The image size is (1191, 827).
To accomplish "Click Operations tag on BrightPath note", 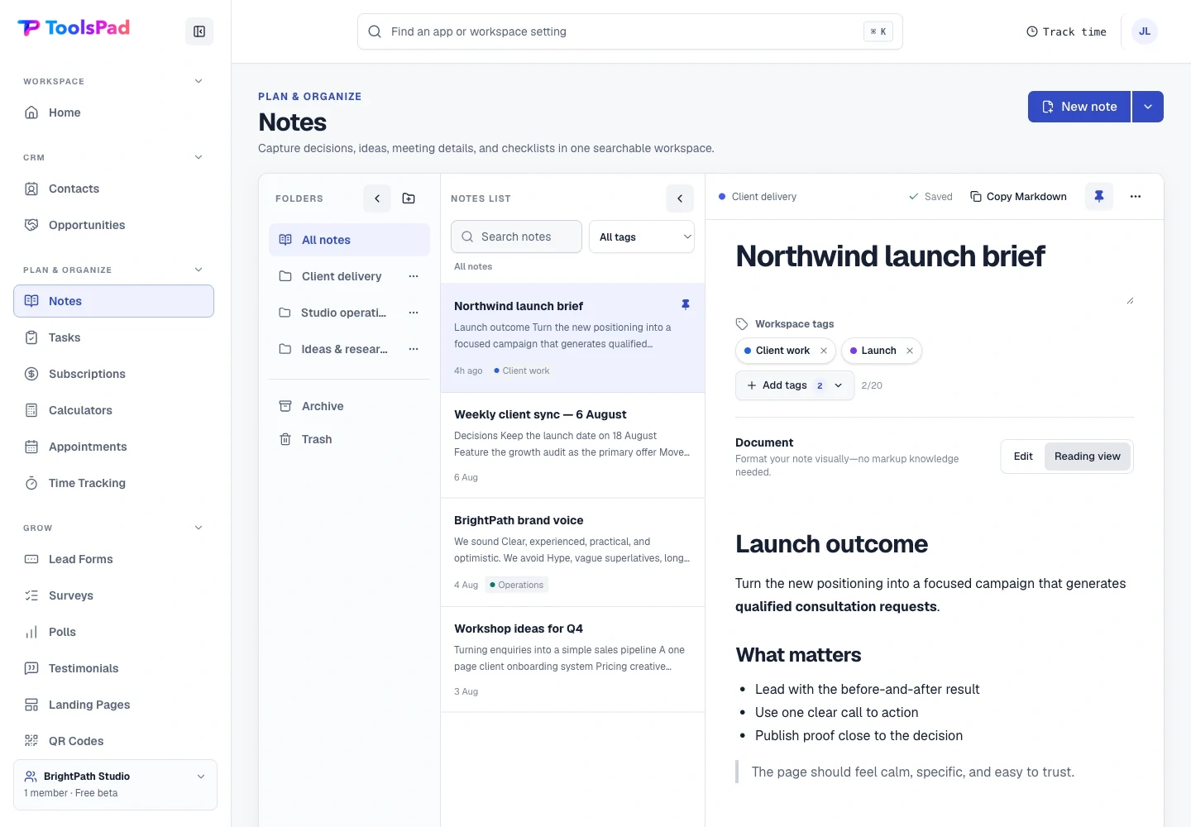I will coord(517,585).
